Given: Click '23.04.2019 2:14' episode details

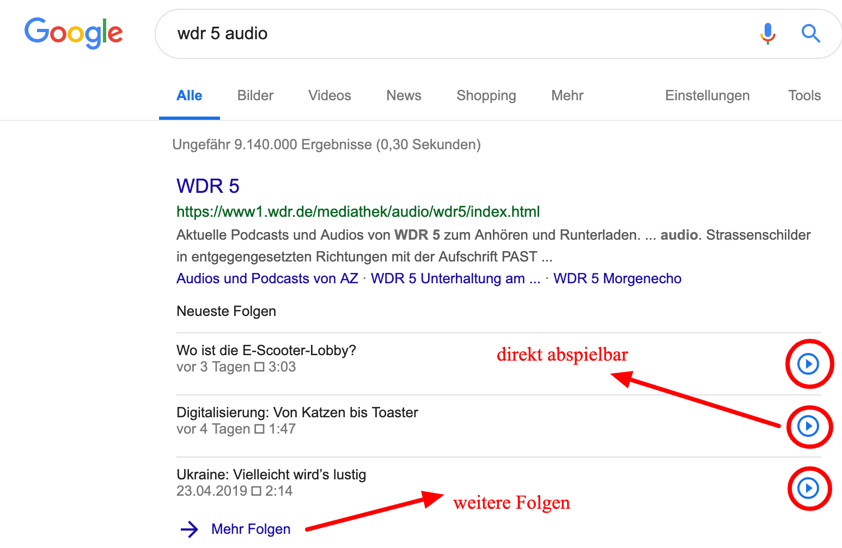Looking at the screenshot, I should [235, 491].
